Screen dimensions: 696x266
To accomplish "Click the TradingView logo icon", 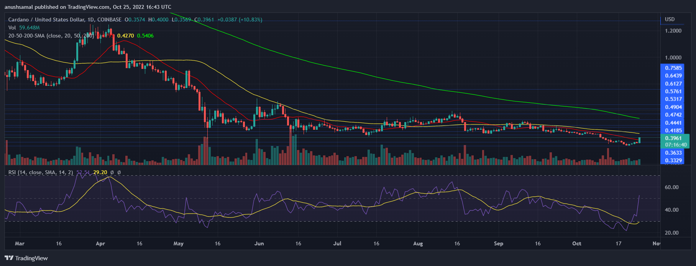I will click(9, 258).
